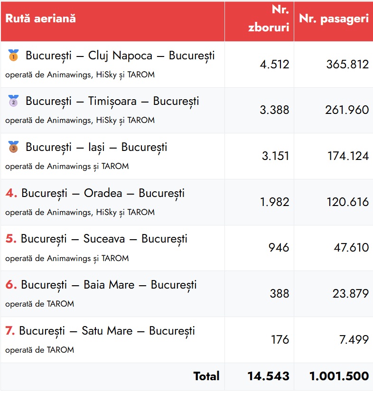
Task: Click the 'Nr. pasageri' column header
Action: pos(334,19)
